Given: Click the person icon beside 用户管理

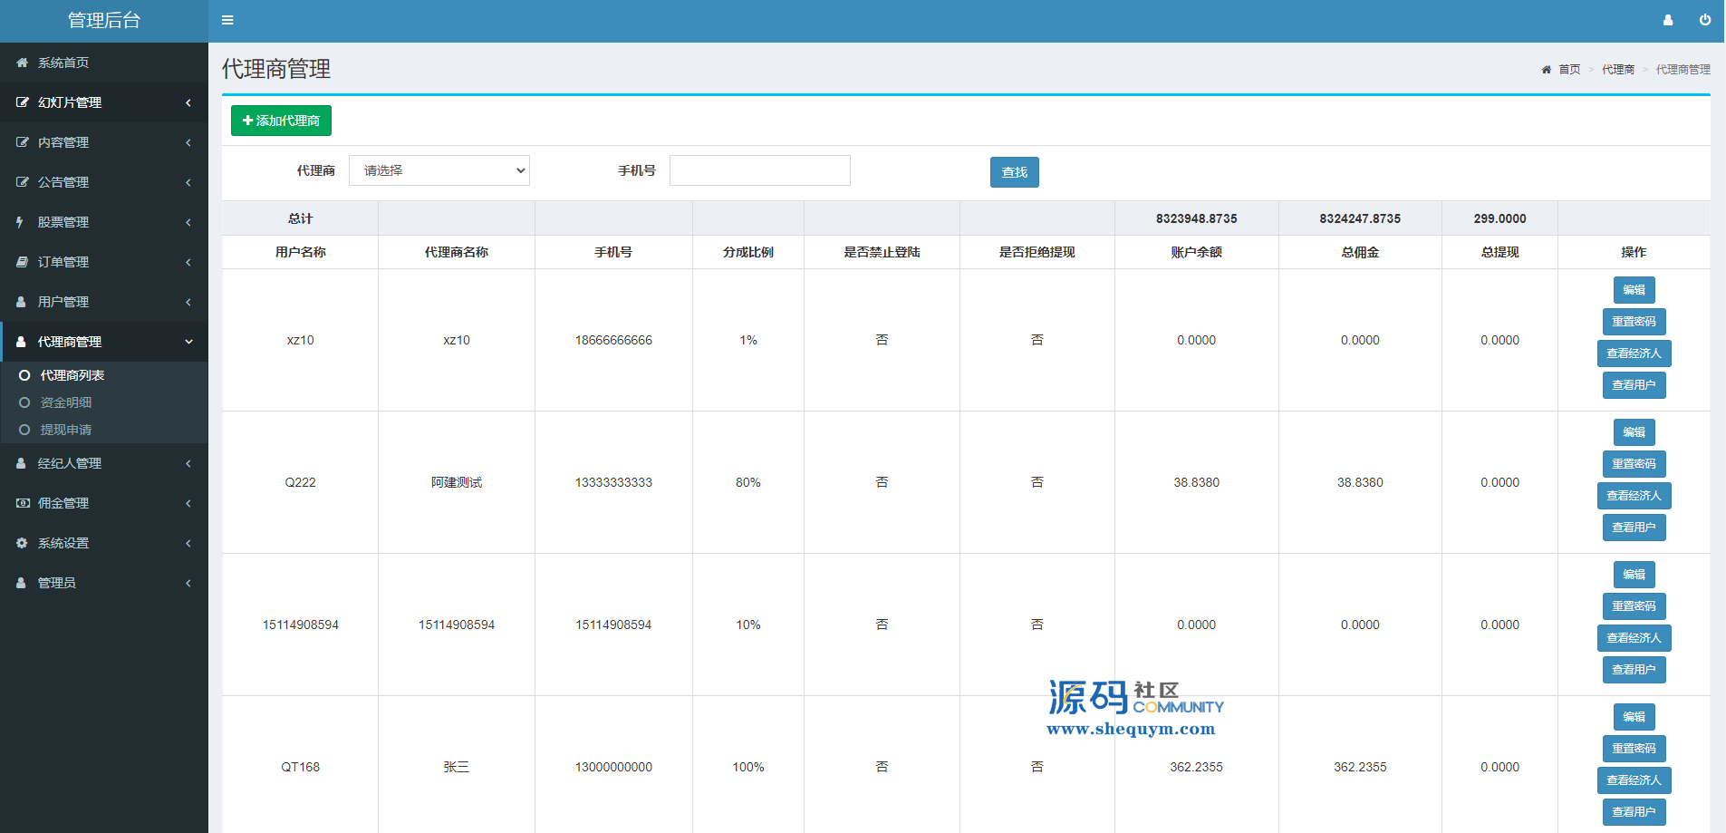Looking at the screenshot, I should [x=21, y=302].
